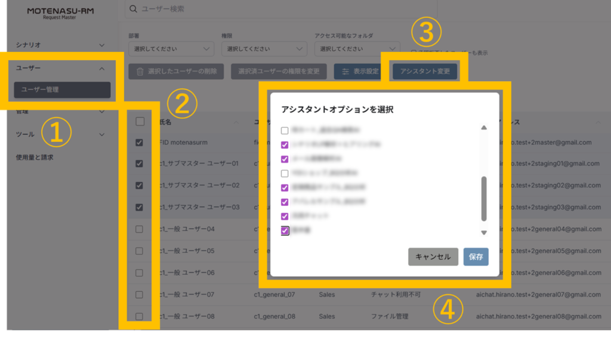Expand the シナリオ sidebar section

point(60,45)
